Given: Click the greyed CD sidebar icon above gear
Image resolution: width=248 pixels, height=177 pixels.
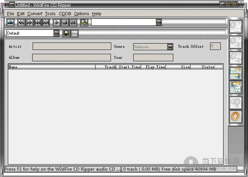Looking at the screenshot, I should point(236,103).
